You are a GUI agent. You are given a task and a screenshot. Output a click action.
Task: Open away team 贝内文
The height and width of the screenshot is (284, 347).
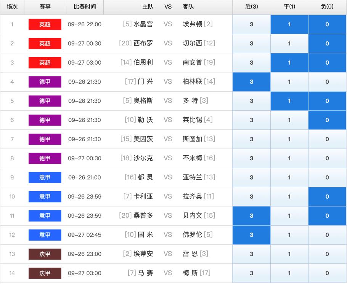[x=192, y=215]
